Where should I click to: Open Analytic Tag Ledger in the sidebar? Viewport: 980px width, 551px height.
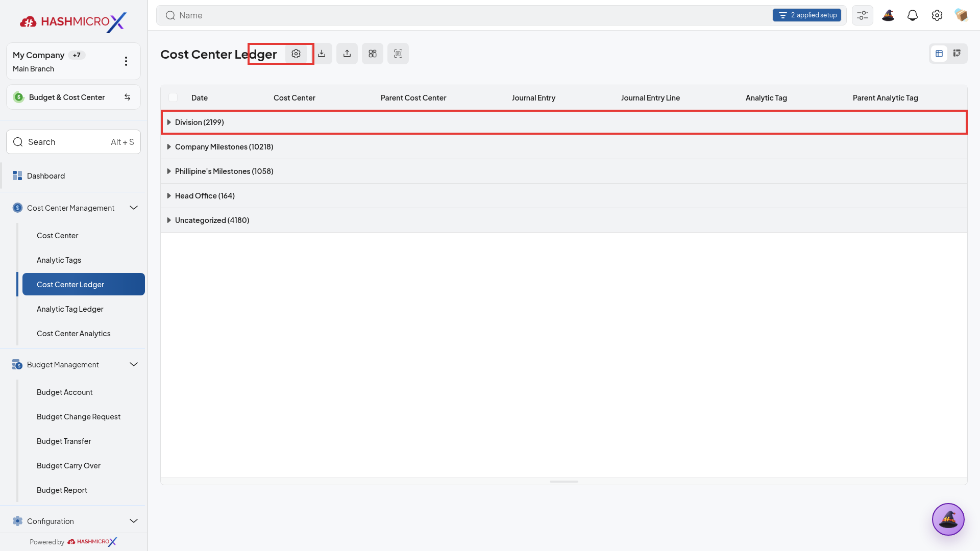click(84, 309)
